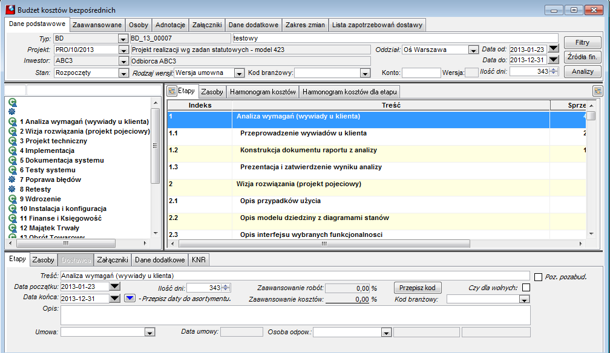Open the Harmonogram kosztów tab
610x353 pixels.
click(x=263, y=92)
